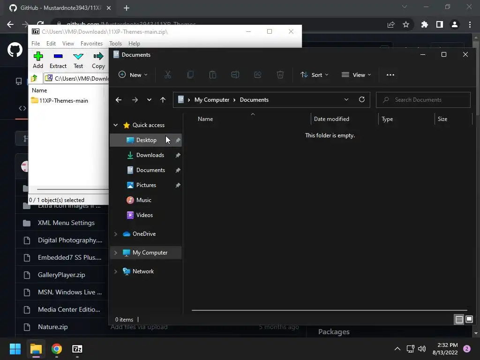Open XML Menu Settings folder on GitHub
Screen dimensions: 480x360
point(66,223)
